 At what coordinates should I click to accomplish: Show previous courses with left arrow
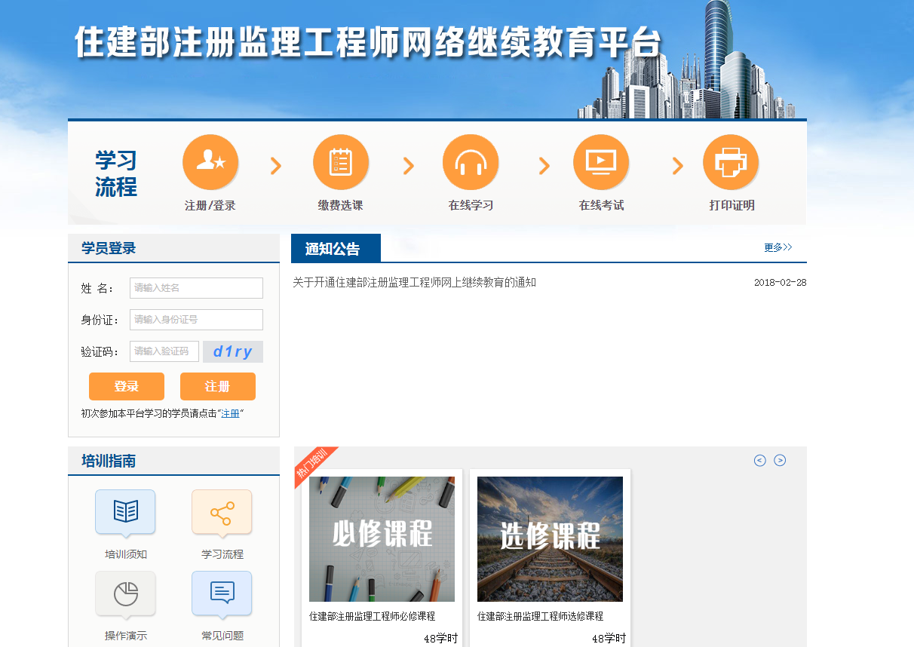(x=759, y=461)
